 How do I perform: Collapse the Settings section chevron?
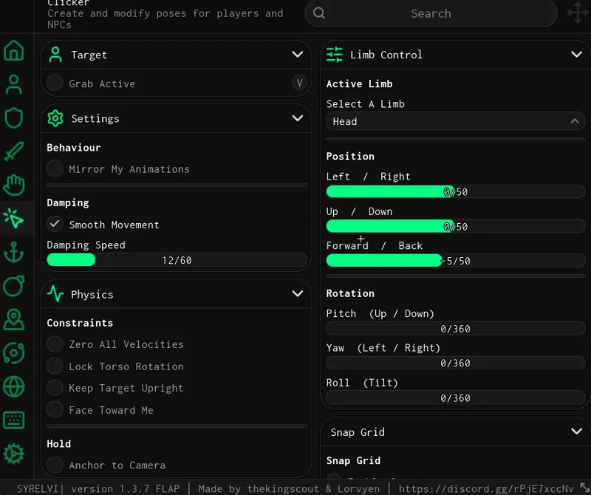(298, 118)
